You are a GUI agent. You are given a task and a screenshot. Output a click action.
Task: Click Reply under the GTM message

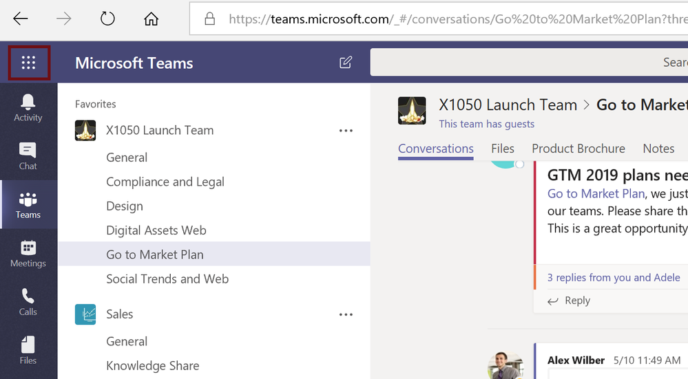pyautogui.click(x=569, y=301)
